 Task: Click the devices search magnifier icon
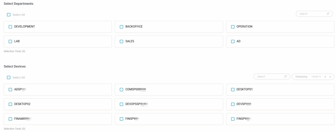click(x=285, y=77)
